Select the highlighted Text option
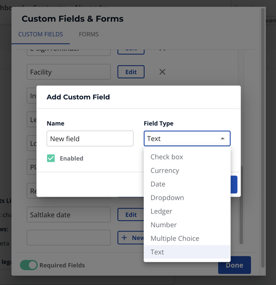Image resolution: width=276 pixels, height=285 pixels. pos(157,252)
